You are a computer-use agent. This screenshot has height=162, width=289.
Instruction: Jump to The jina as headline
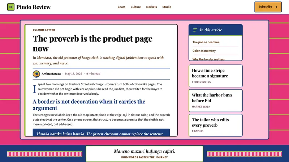coord(206,42)
